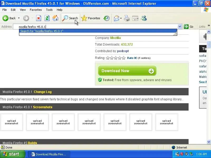Image resolution: width=211 pixels, height=158 pixels.
Task: Expand the Mail dropdown arrow
Action: 121,18
